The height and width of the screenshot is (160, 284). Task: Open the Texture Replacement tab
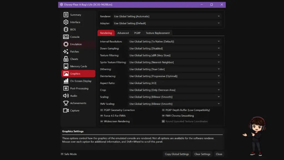(158, 33)
